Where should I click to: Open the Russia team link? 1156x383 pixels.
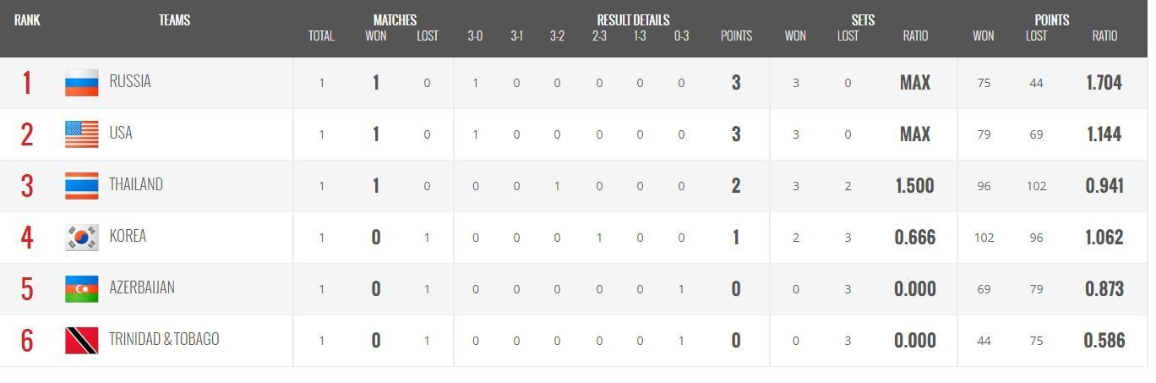tap(130, 82)
